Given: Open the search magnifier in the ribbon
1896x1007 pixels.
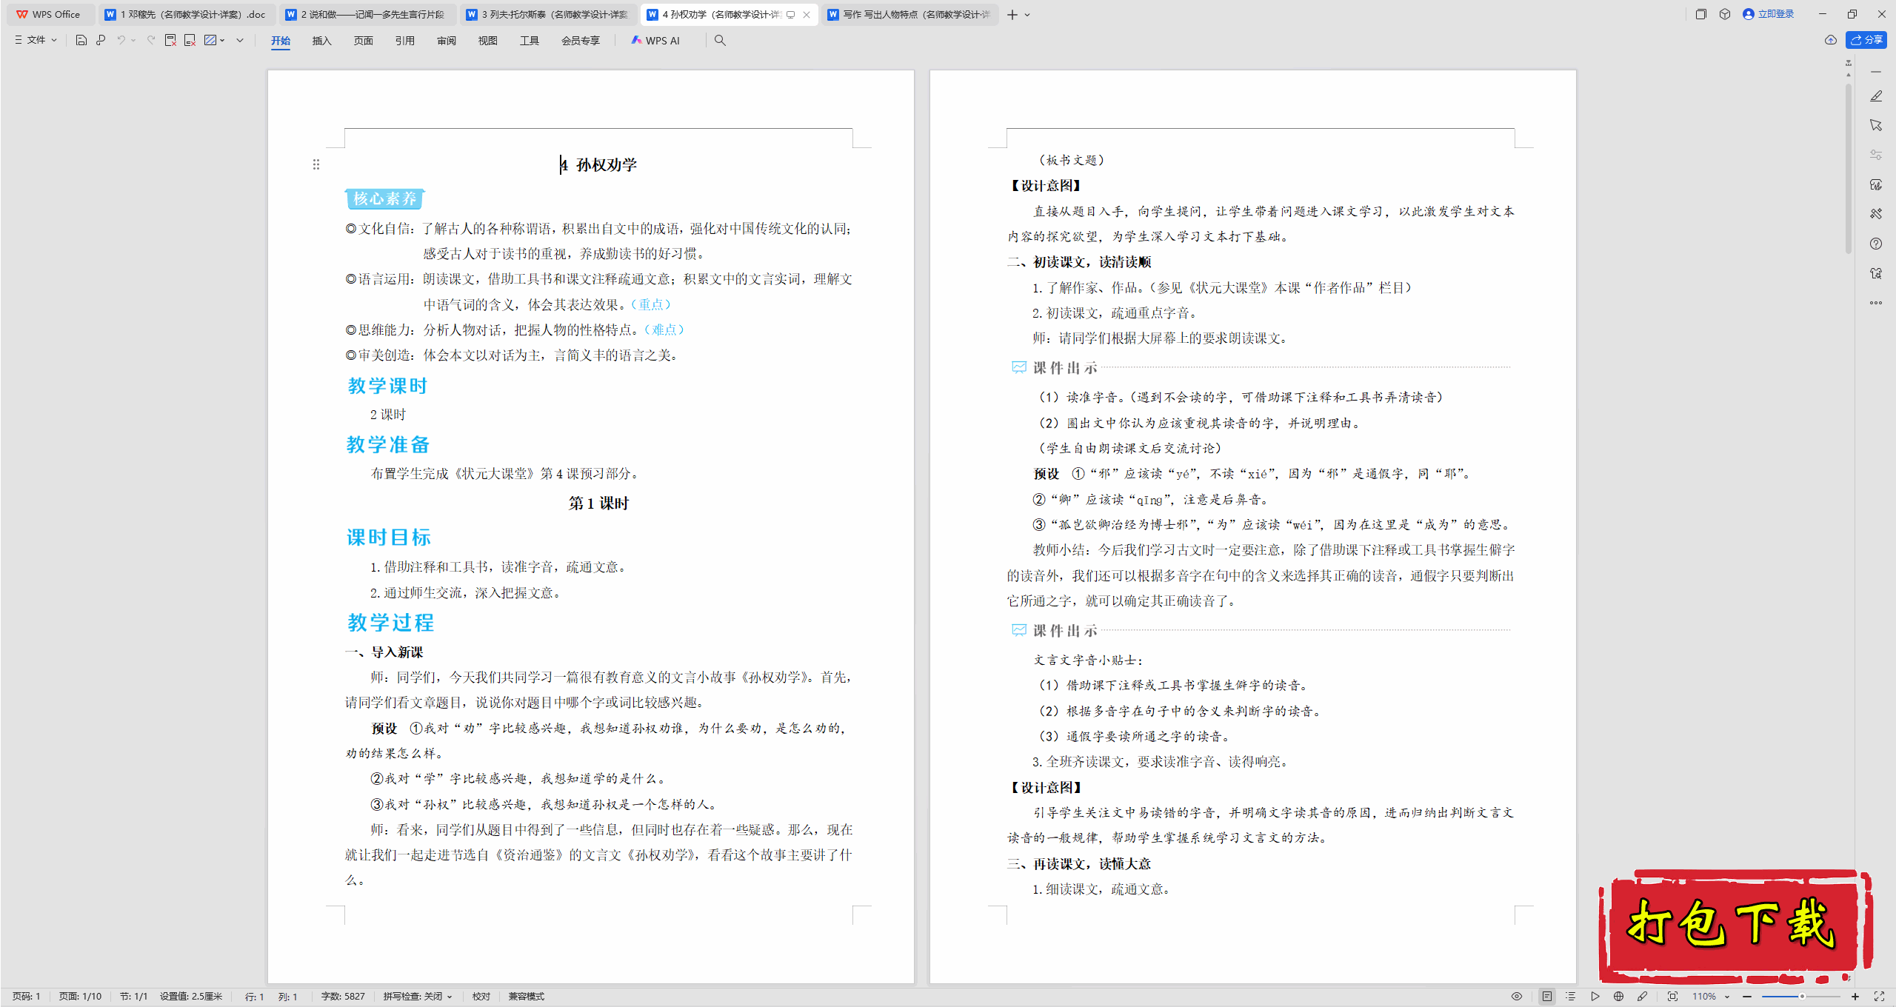Looking at the screenshot, I should click(720, 41).
